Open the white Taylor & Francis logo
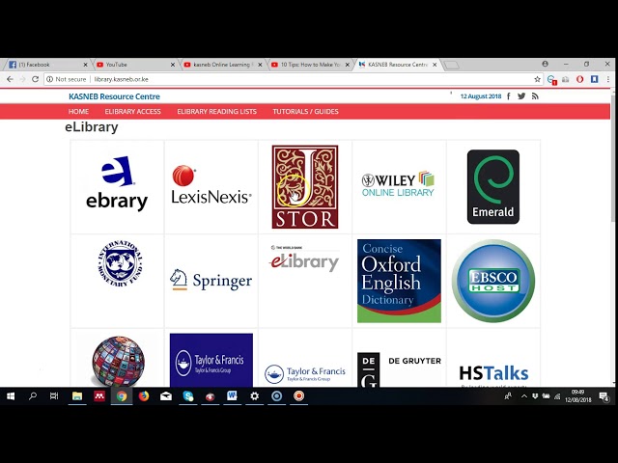Screen dimensions: 618x463 pyautogui.click(x=305, y=373)
